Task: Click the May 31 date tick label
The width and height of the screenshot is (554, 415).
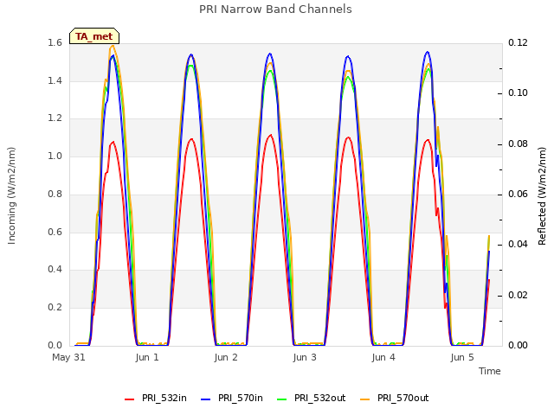Action: click(x=68, y=357)
